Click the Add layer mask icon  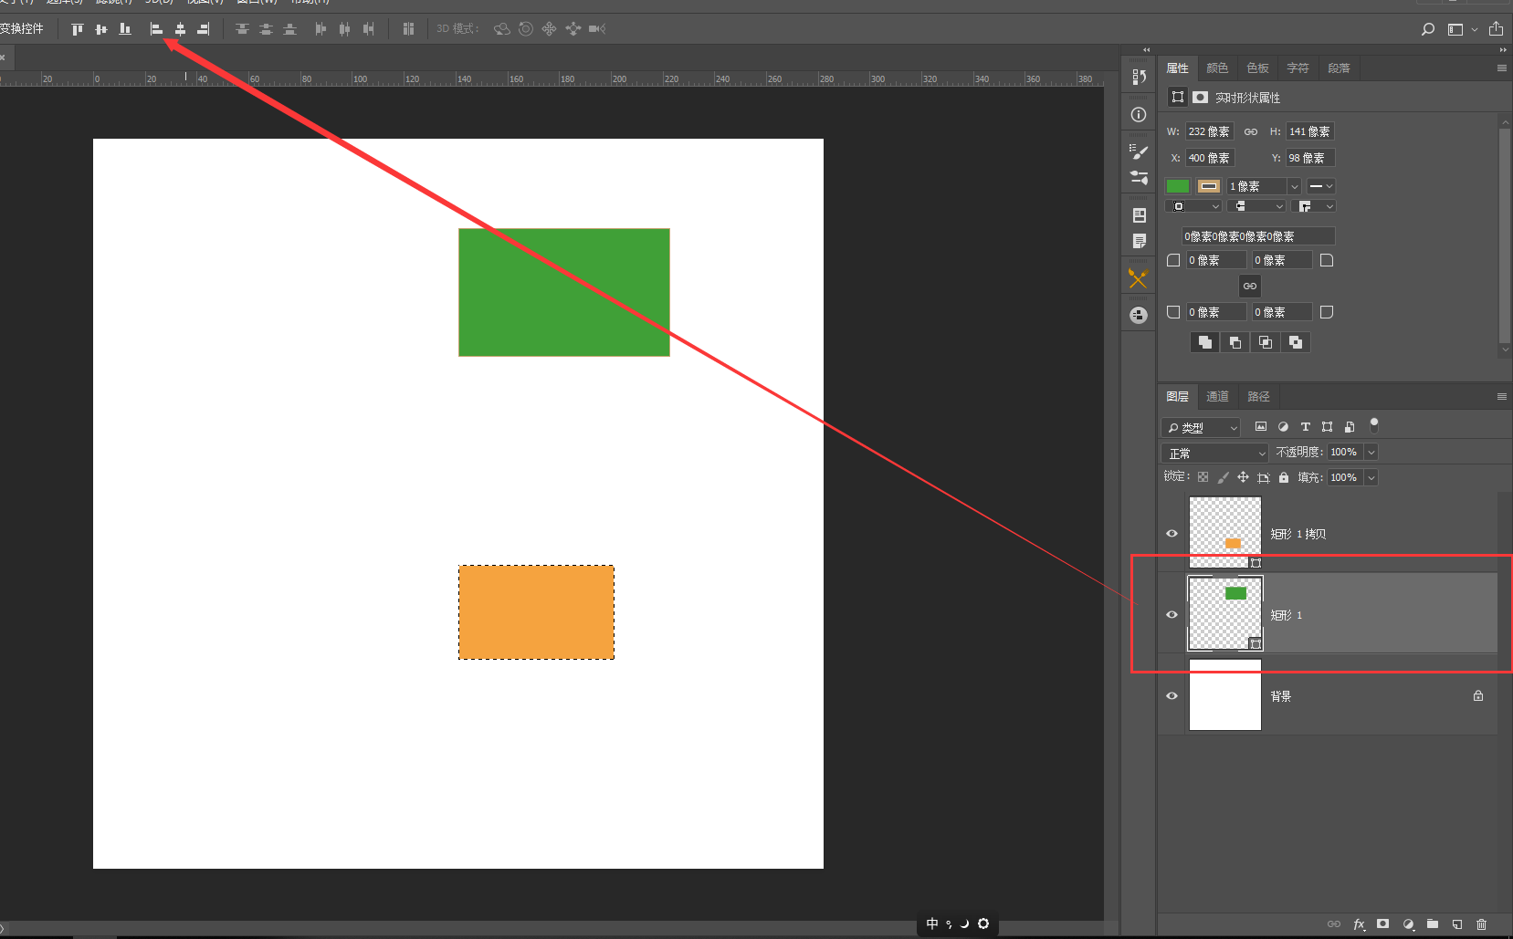[x=1383, y=924]
